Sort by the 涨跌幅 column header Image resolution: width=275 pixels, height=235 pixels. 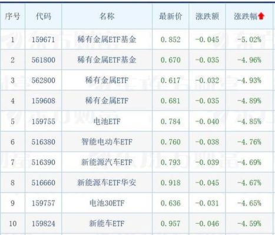246,16
